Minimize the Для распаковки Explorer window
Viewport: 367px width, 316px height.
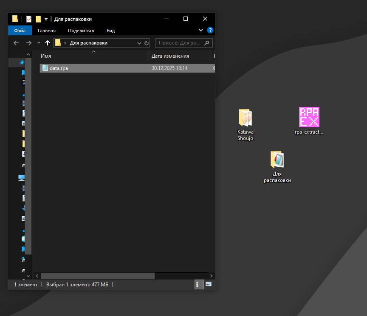(x=167, y=19)
